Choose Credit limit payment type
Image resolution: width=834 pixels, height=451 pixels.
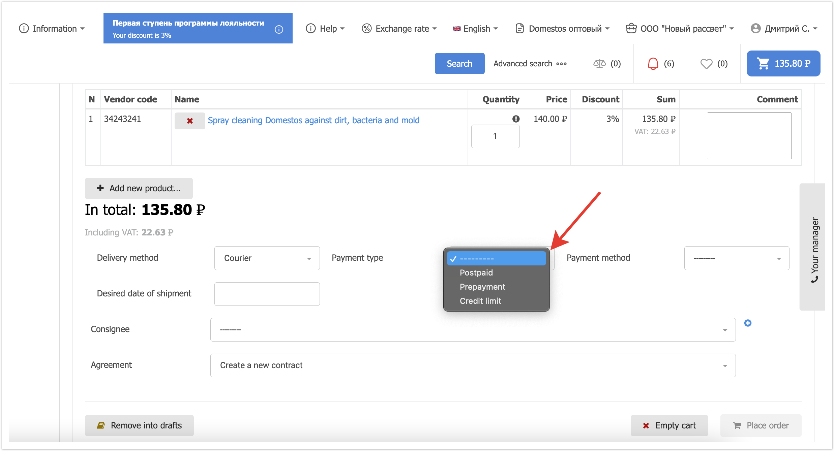click(x=480, y=301)
